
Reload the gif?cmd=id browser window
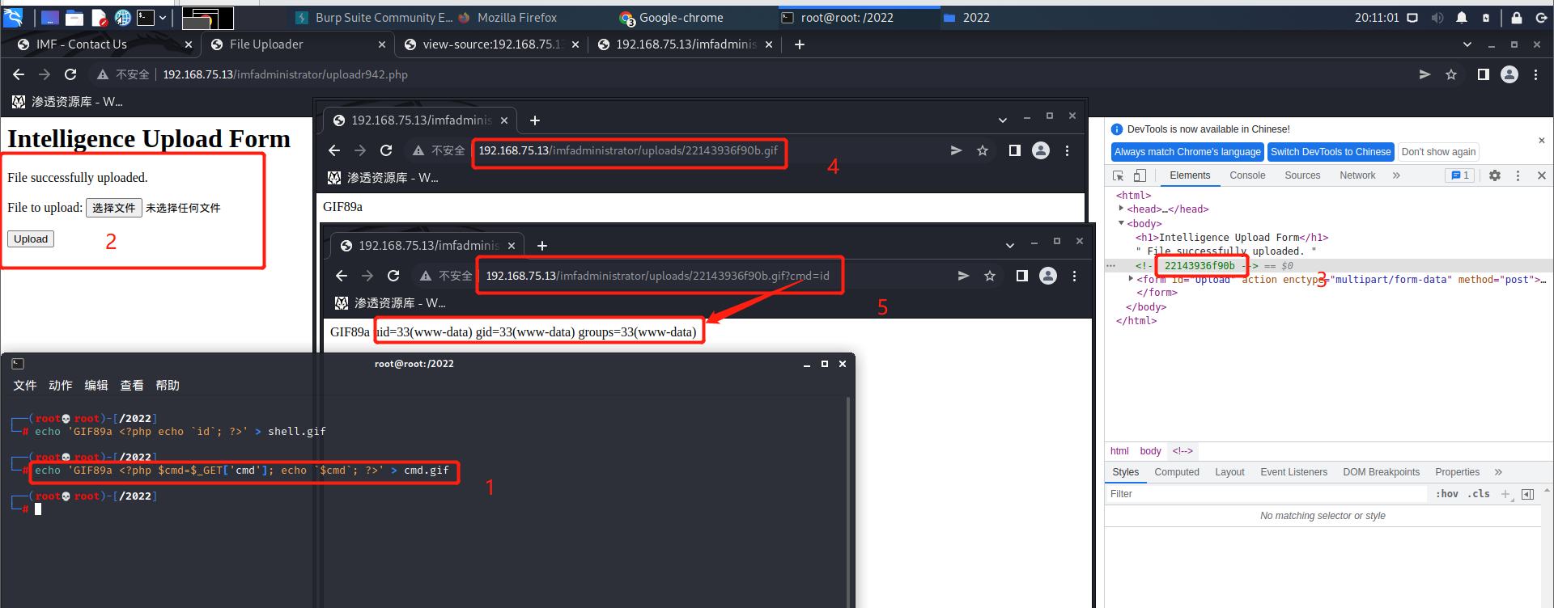393,276
